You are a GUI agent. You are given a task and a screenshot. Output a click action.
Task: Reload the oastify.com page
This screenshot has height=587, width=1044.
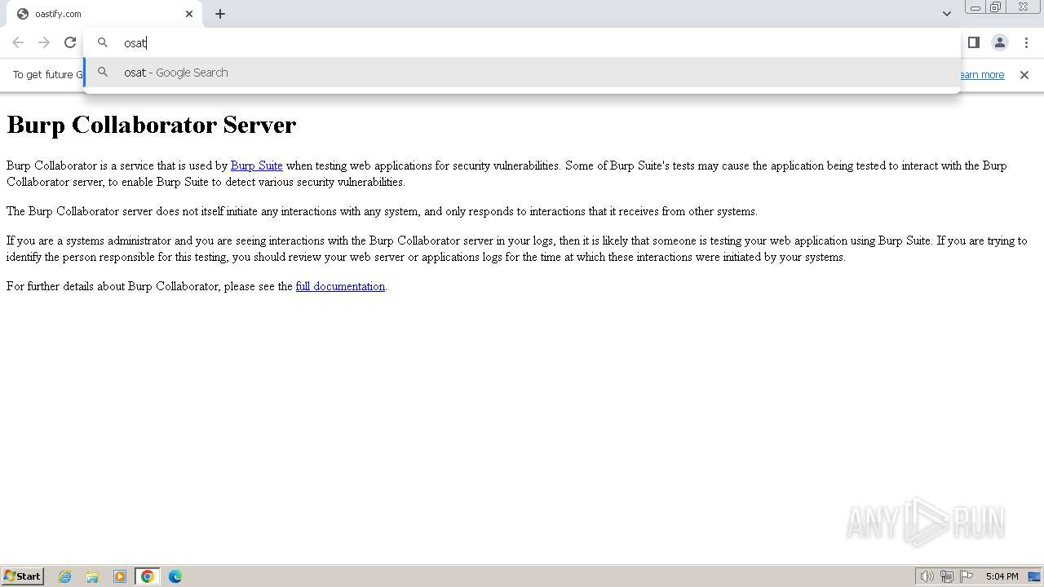[70, 42]
